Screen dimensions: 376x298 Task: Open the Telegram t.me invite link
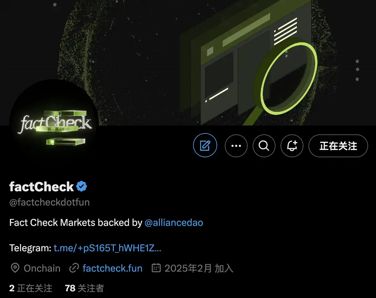pyautogui.click(x=107, y=248)
